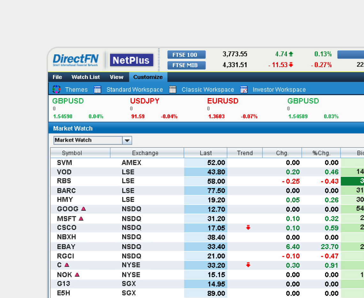Switch to Classic Workspace

click(208, 90)
